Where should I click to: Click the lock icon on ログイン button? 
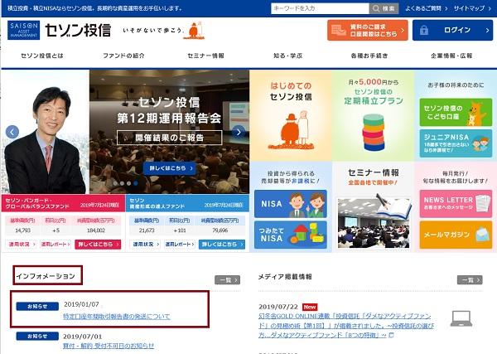click(424, 31)
